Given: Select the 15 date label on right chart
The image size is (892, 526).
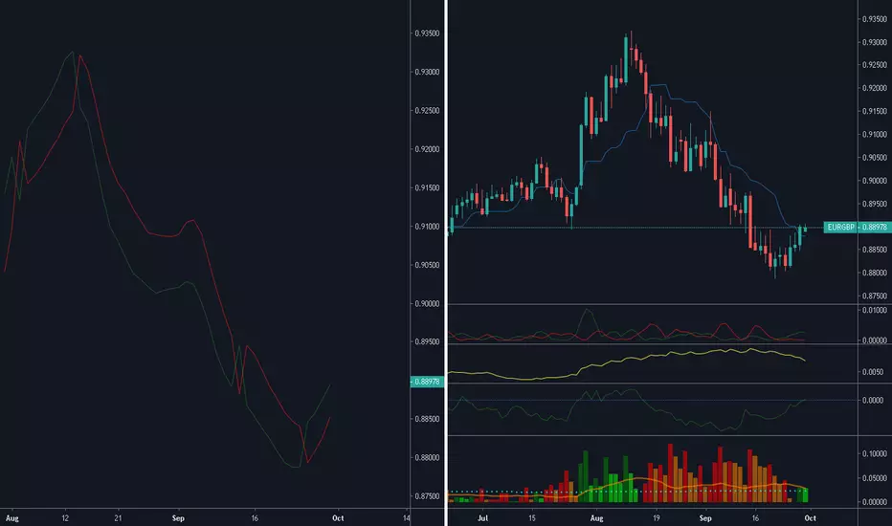Looking at the screenshot, I should [x=532, y=518].
